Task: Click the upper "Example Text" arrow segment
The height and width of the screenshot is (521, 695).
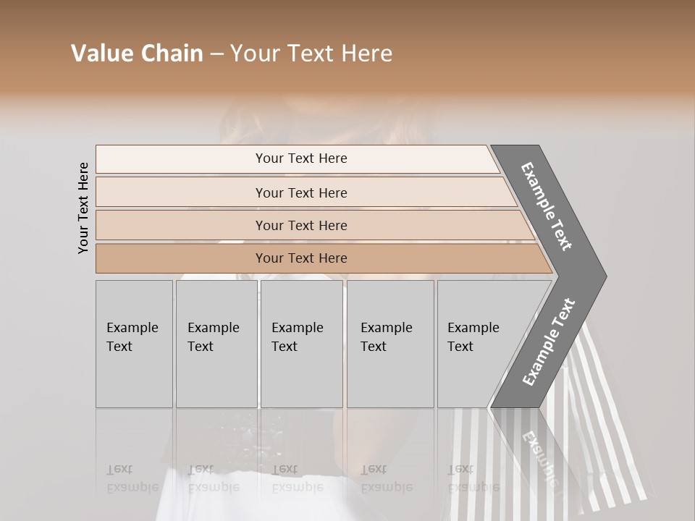Action: click(548, 206)
